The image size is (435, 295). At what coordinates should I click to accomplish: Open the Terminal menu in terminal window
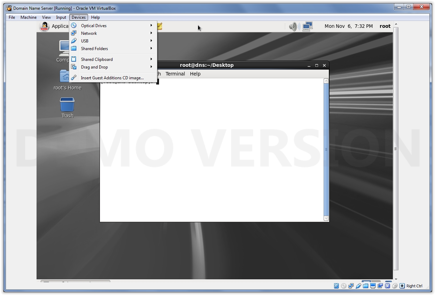[175, 74]
